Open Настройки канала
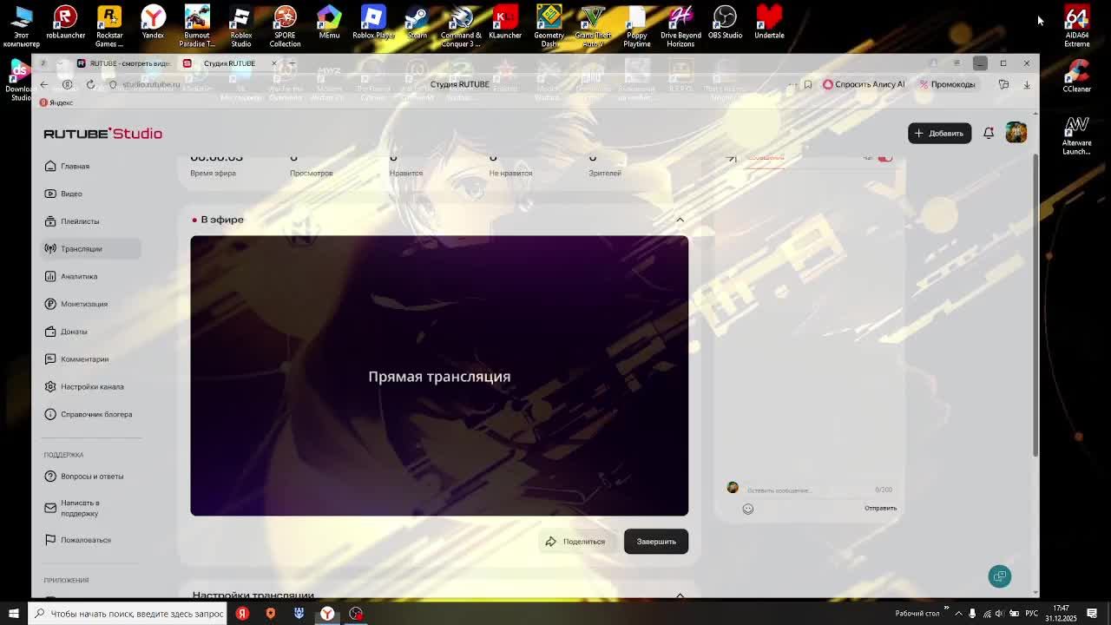 point(92,386)
